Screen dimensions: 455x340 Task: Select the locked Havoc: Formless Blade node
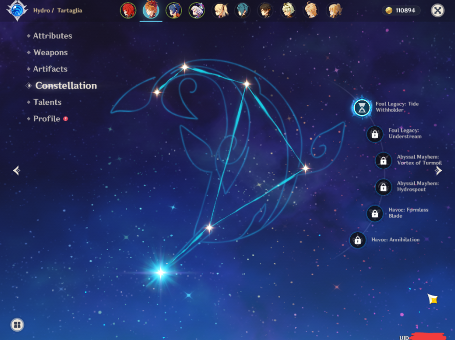click(375, 214)
